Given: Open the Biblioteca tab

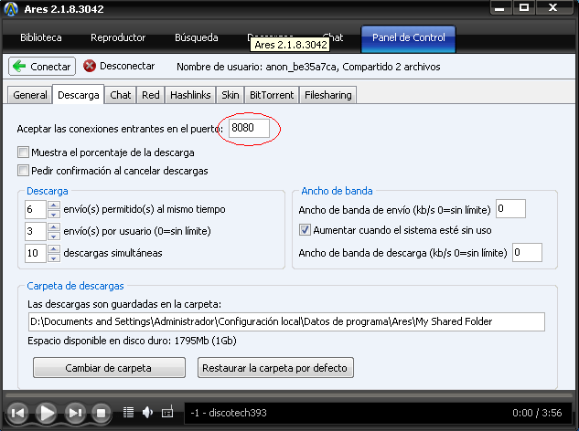Looking at the screenshot, I should [x=41, y=37].
